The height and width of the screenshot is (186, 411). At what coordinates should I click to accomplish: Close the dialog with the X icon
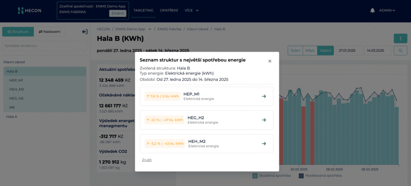[x=270, y=61]
